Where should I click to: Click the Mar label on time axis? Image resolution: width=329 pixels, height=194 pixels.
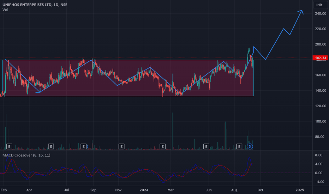coord(171,190)
